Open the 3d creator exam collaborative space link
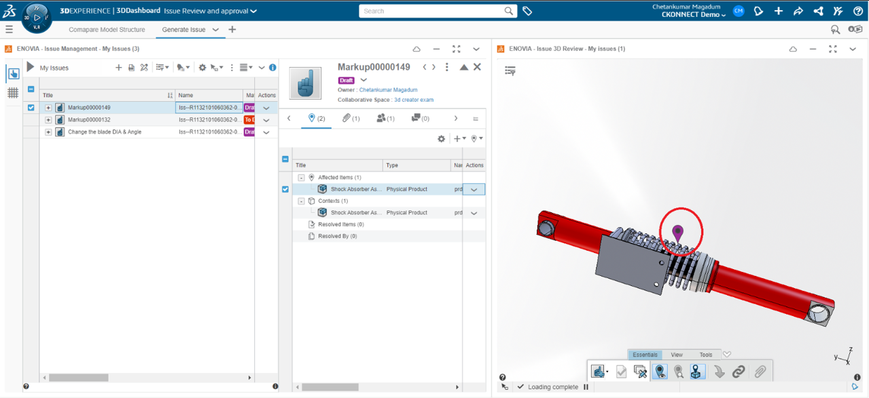Screen dimensions: 869x398 point(414,100)
